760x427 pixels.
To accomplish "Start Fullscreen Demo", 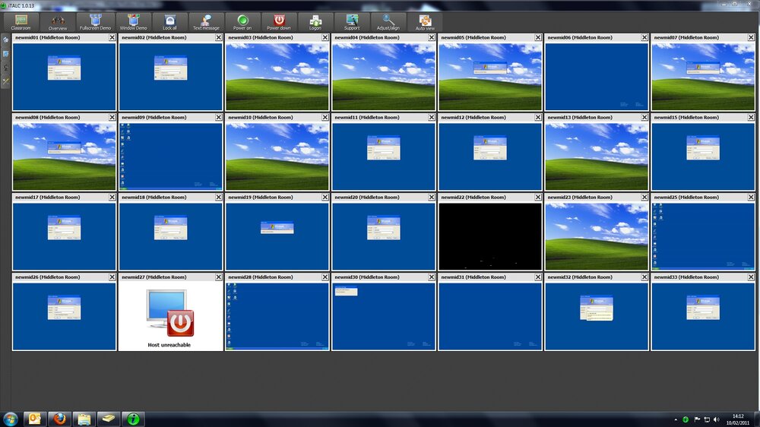I will click(x=95, y=22).
